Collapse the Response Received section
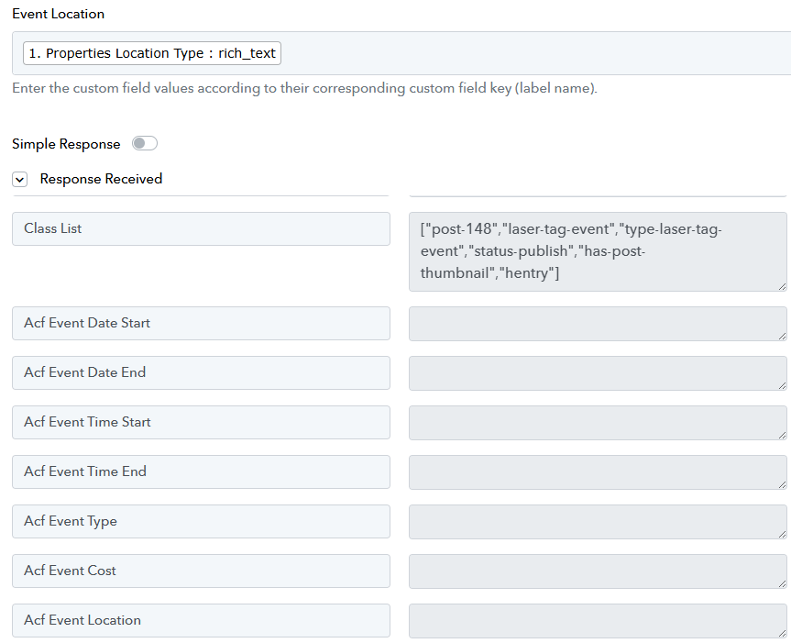791x643 pixels. [x=19, y=179]
